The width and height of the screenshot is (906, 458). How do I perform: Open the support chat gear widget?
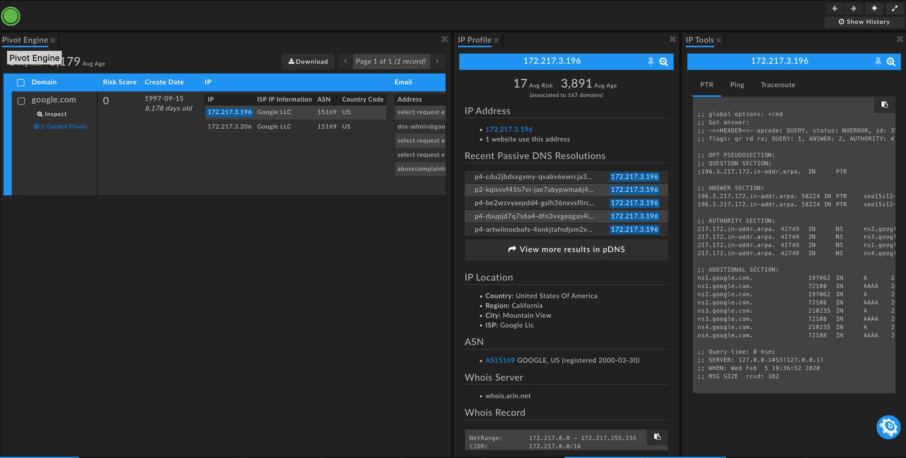tap(888, 427)
